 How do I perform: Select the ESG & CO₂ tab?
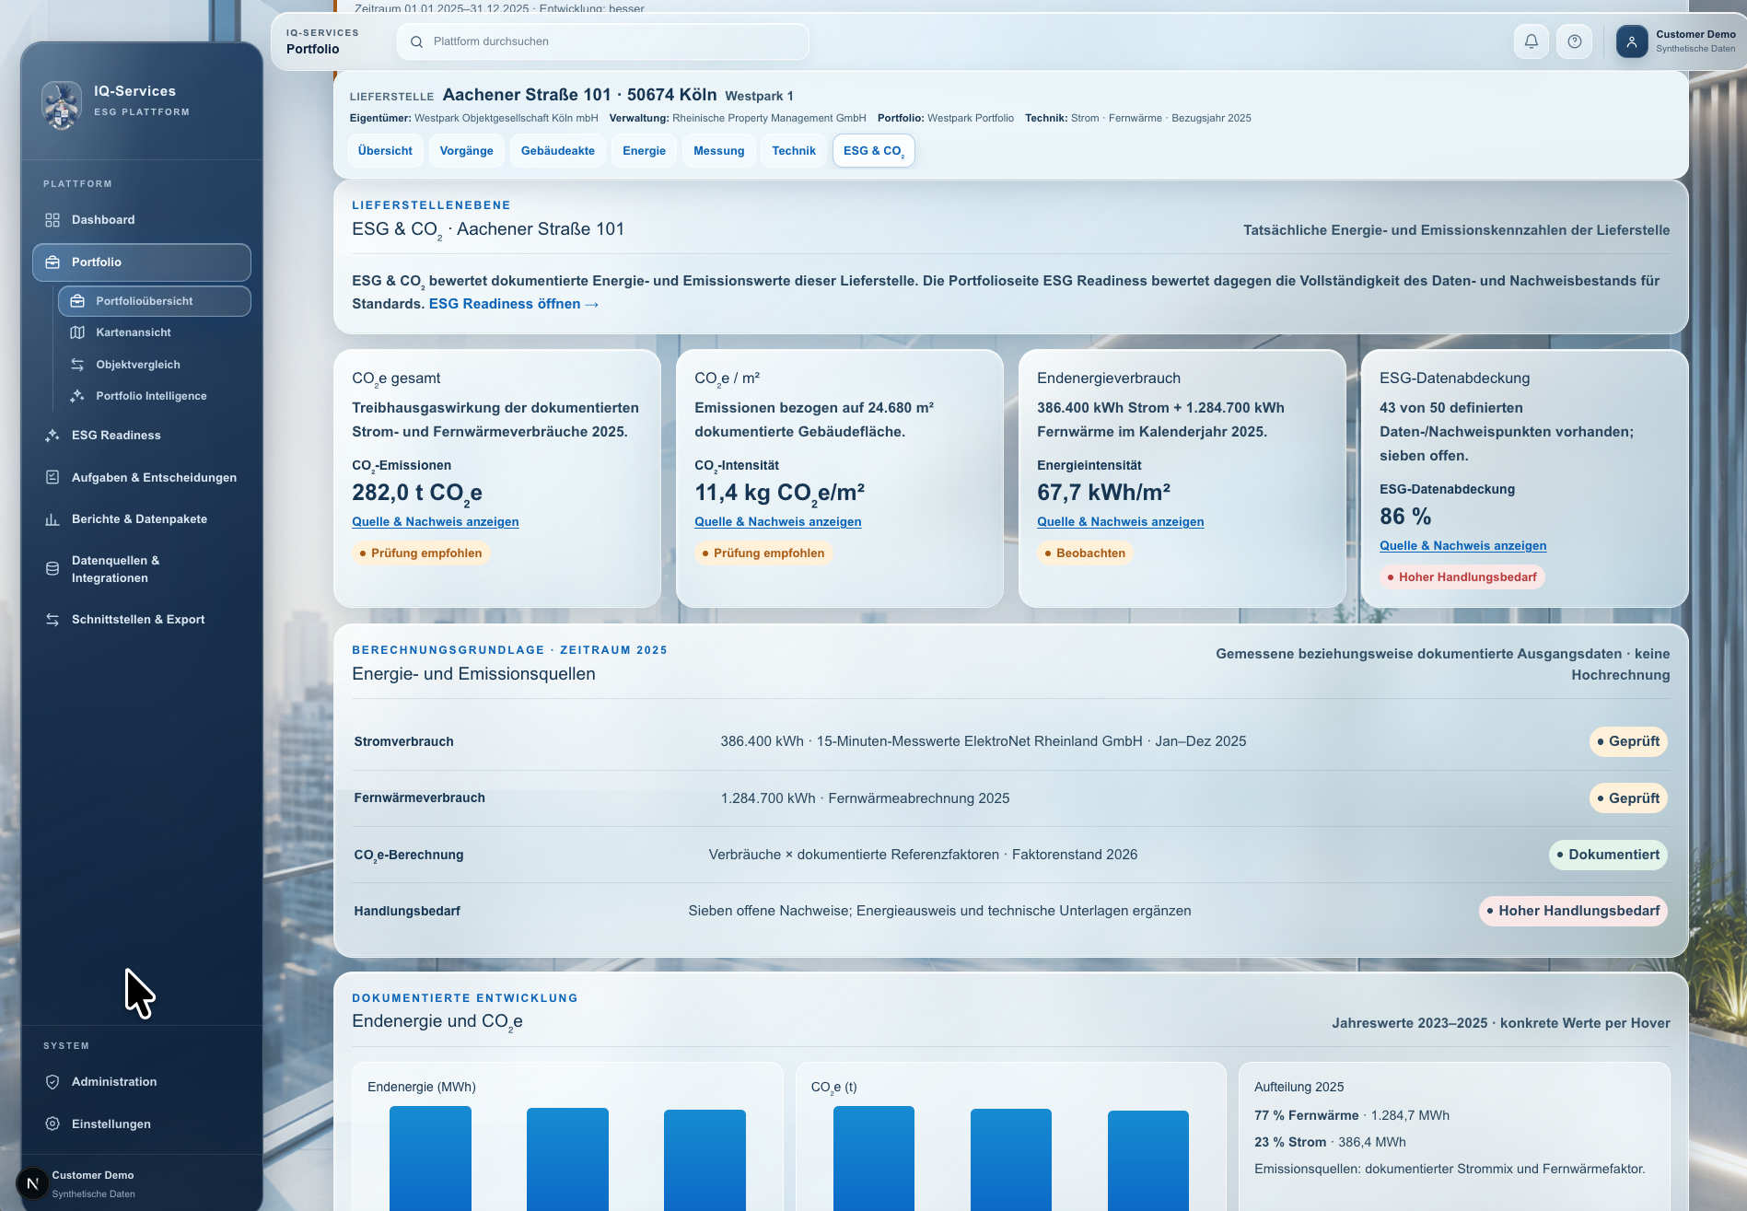coord(873,151)
